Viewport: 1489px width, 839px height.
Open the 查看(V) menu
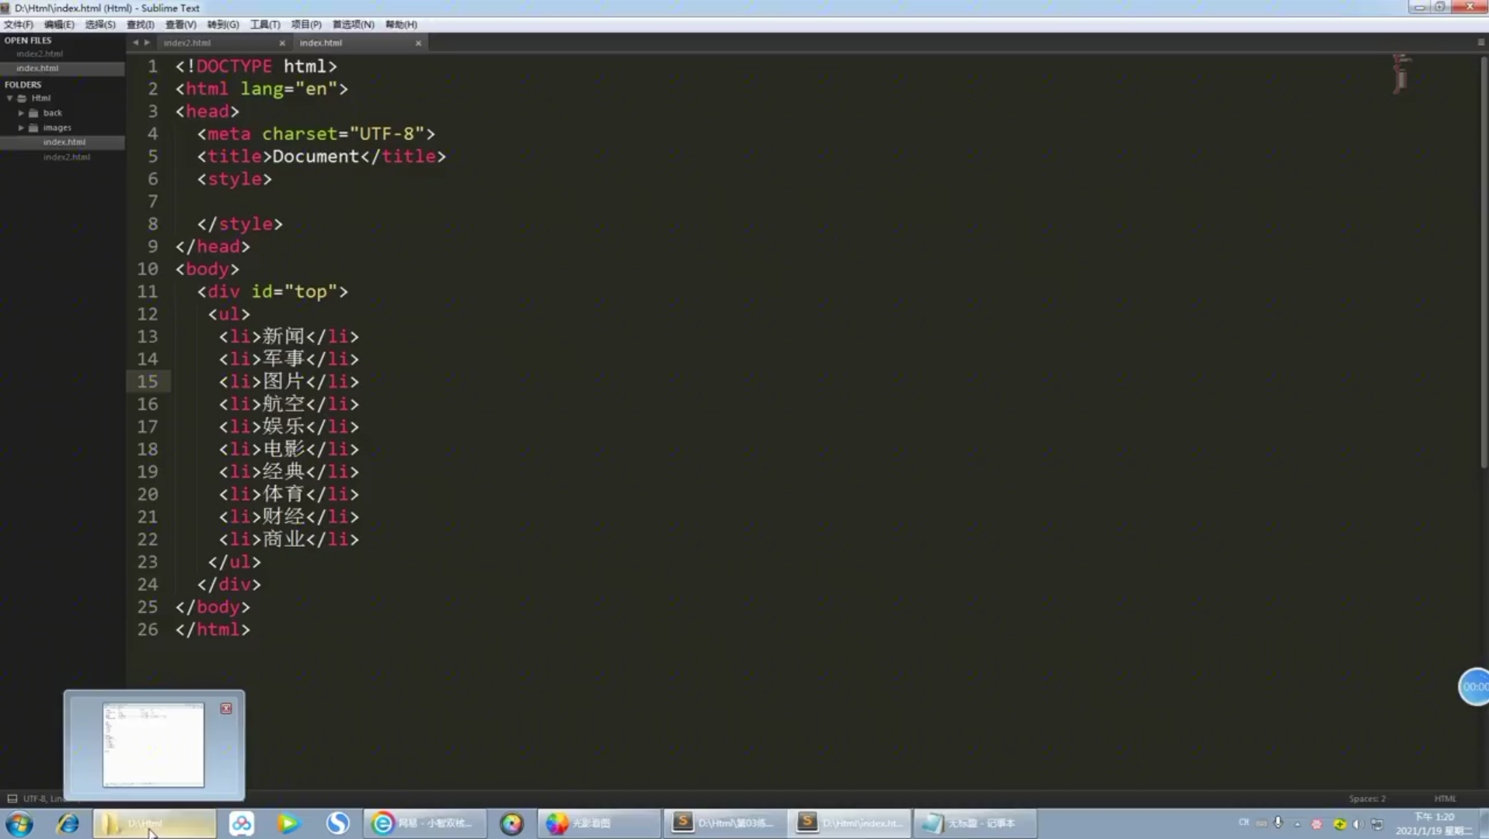click(x=181, y=24)
